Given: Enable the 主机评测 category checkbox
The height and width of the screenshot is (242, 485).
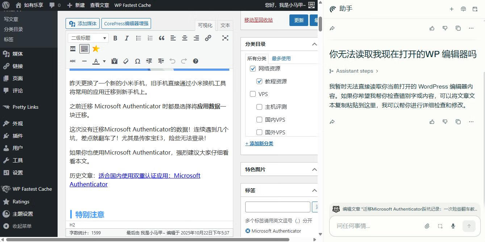Looking at the screenshot, I should tap(259, 107).
